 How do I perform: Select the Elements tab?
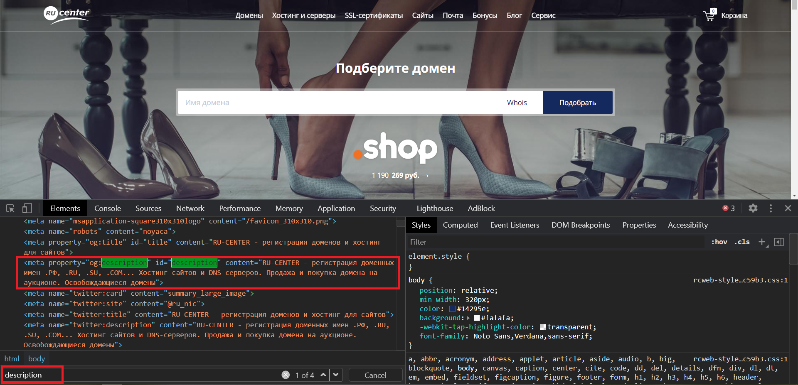pyautogui.click(x=65, y=208)
